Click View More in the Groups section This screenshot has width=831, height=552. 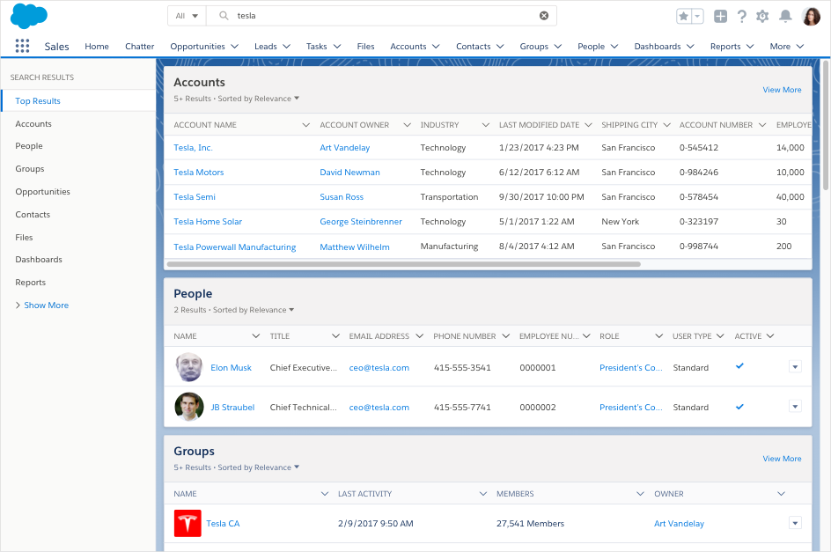tap(781, 459)
